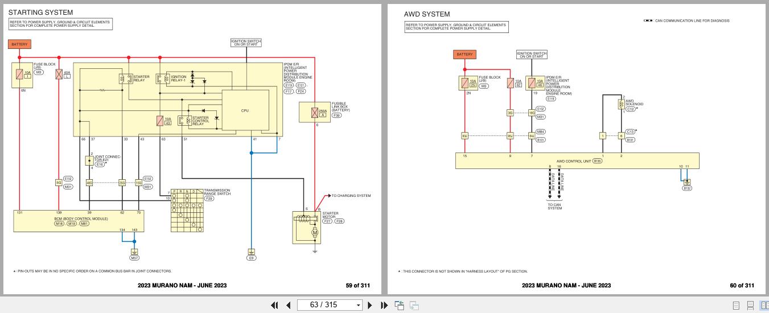769x313 pixels.
Task: Switch to continuous scrolling page view
Action: click(750, 305)
